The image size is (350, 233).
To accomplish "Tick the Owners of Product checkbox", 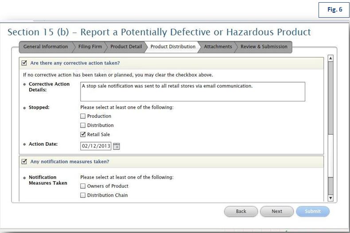I will [x=83, y=186].
